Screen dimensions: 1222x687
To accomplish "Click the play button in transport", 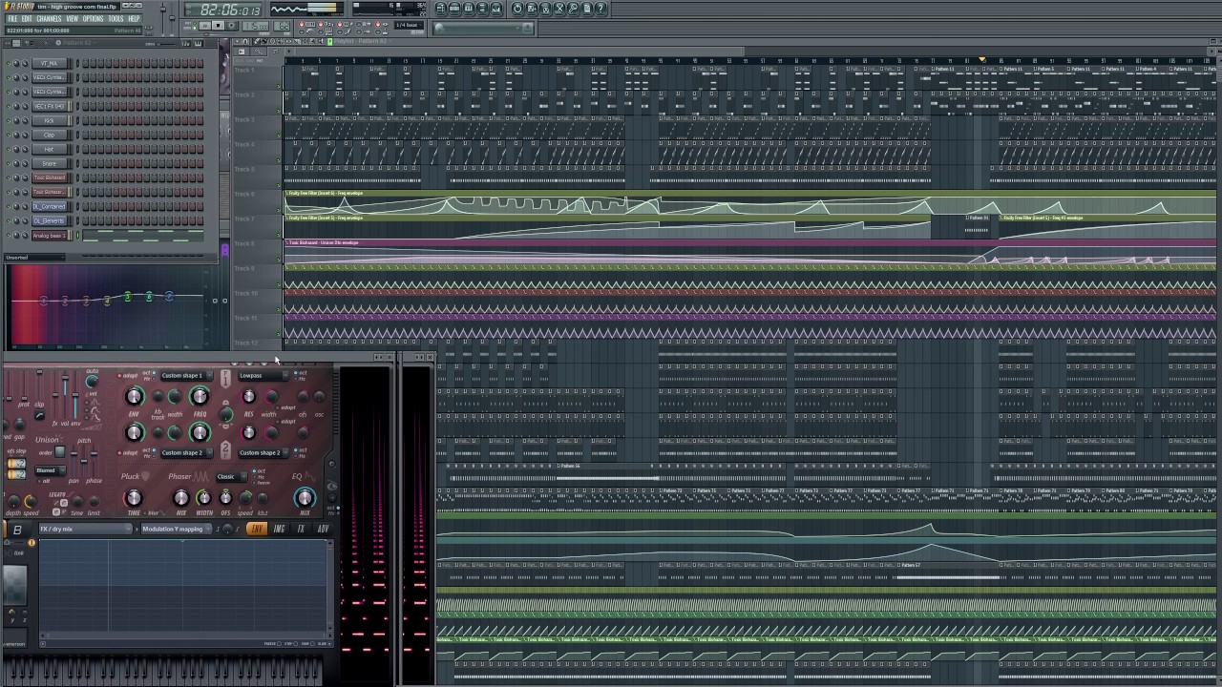I will tap(204, 25).
